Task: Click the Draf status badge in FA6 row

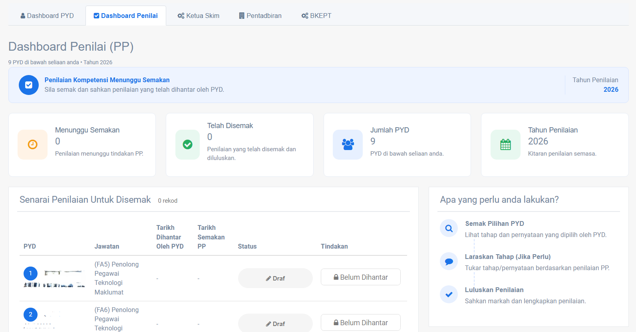Action: [x=275, y=323]
